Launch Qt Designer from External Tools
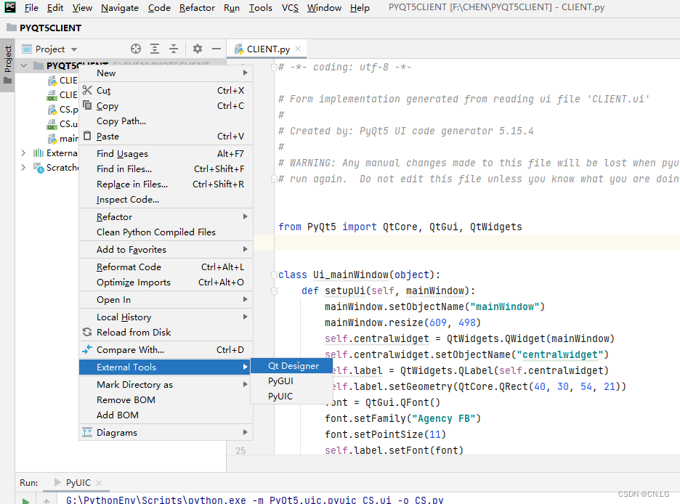 pos(291,365)
